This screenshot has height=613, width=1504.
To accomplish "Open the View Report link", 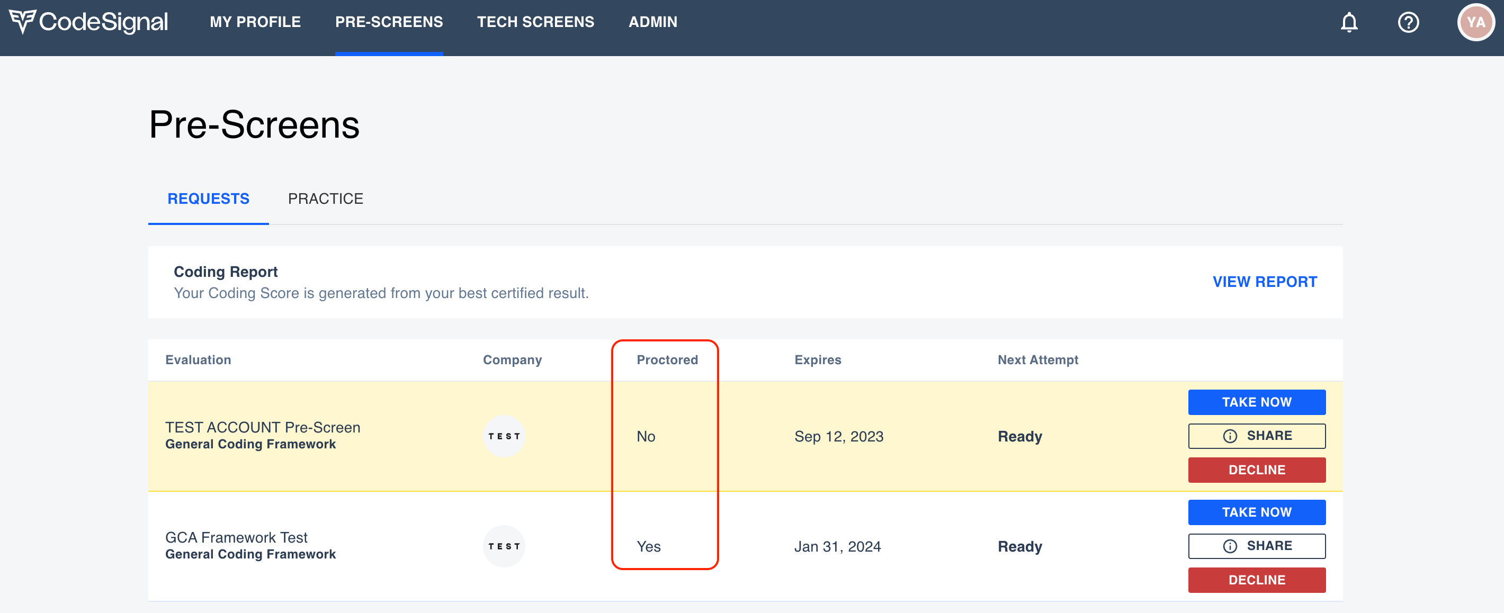I will pos(1265,282).
